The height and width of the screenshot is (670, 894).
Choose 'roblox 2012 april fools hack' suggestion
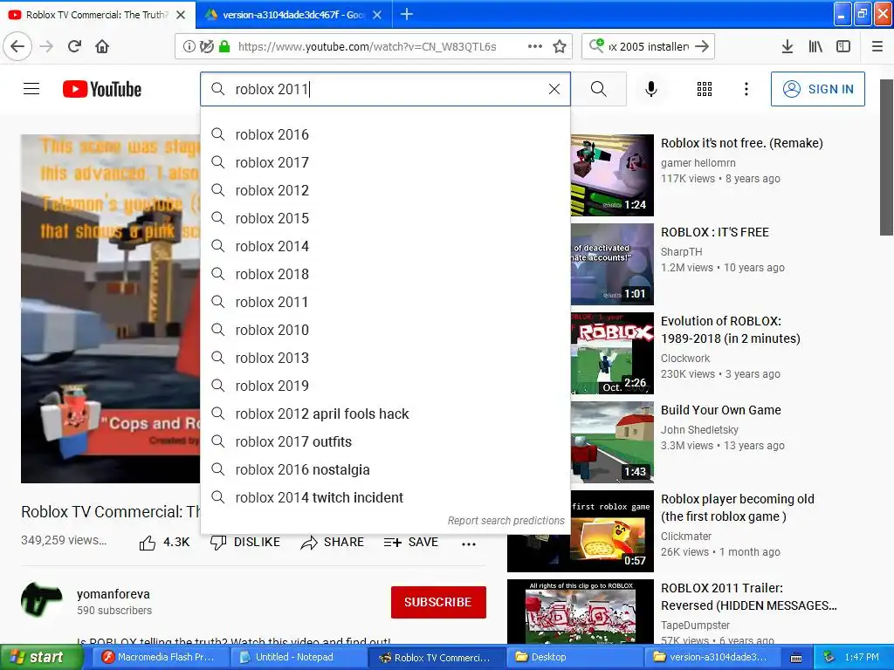pyautogui.click(x=385, y=414)
